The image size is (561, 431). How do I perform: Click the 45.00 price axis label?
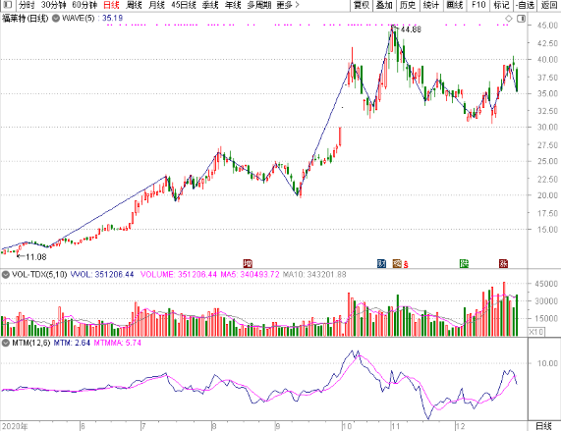(x=547, y=26)
